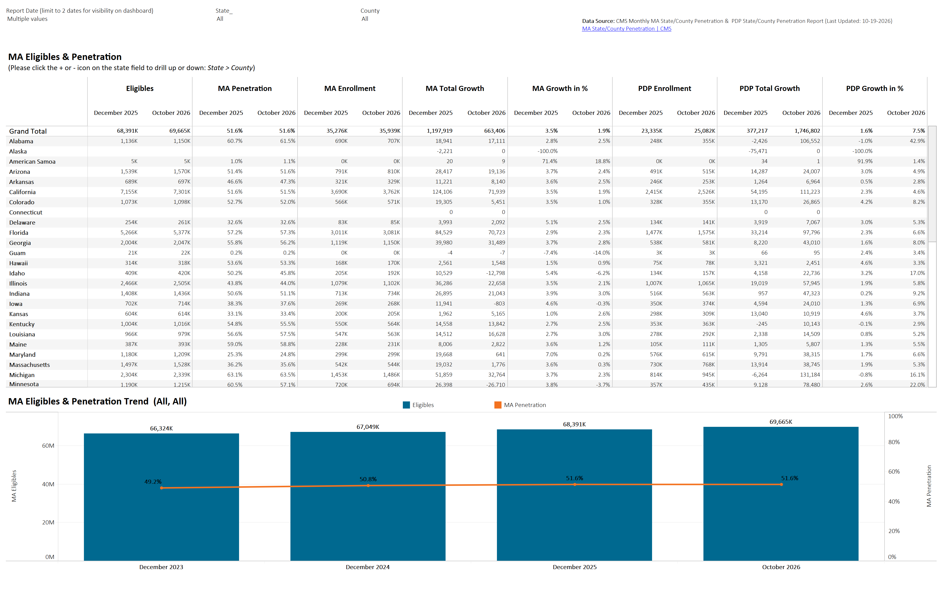Click the Florida state row label
The height and width of the screenshot is (594, 943).
pyautogui.click(x=19, y=233)
